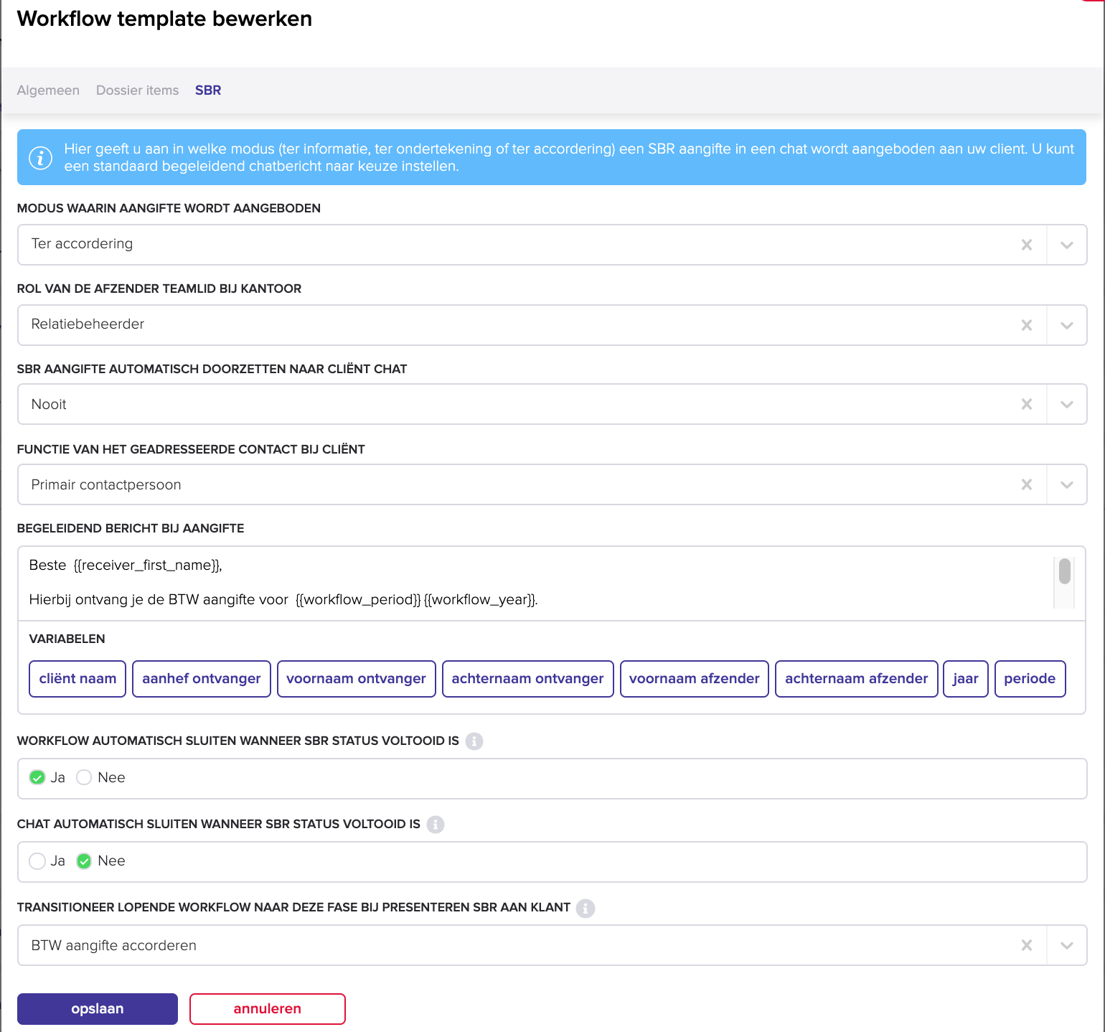Select Nee for chat automatisch sluiten
The height and width of the screenshot is (1032, 1105).
84,860
